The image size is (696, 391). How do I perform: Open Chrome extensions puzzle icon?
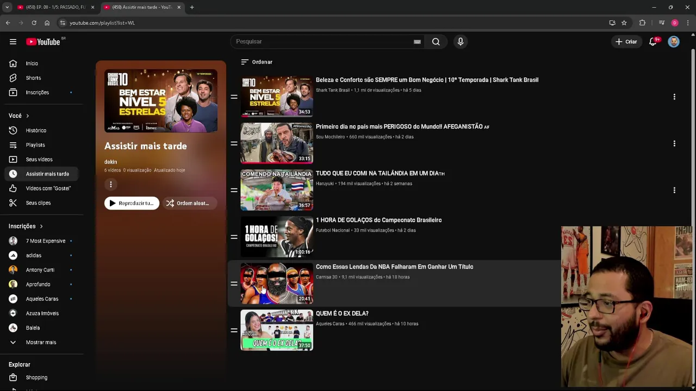click(x=642, y=23)
